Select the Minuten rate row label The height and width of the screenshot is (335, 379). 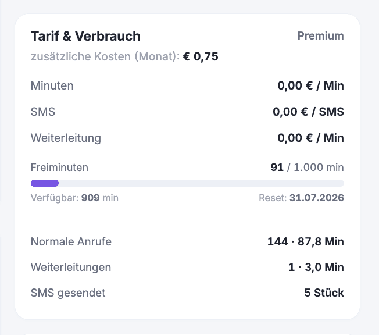pyautogui.click(x=52, y=85)
